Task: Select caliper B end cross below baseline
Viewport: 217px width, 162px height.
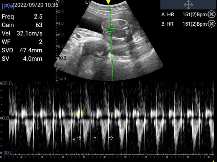Action: point(111,137)
